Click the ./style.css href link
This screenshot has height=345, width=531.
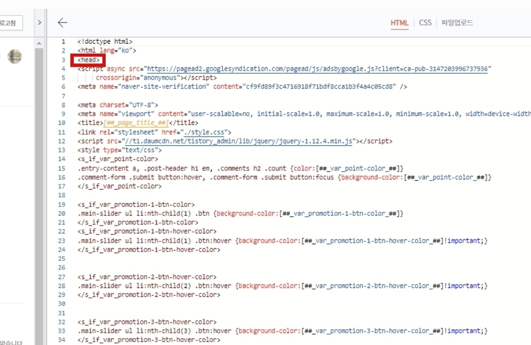204,132
